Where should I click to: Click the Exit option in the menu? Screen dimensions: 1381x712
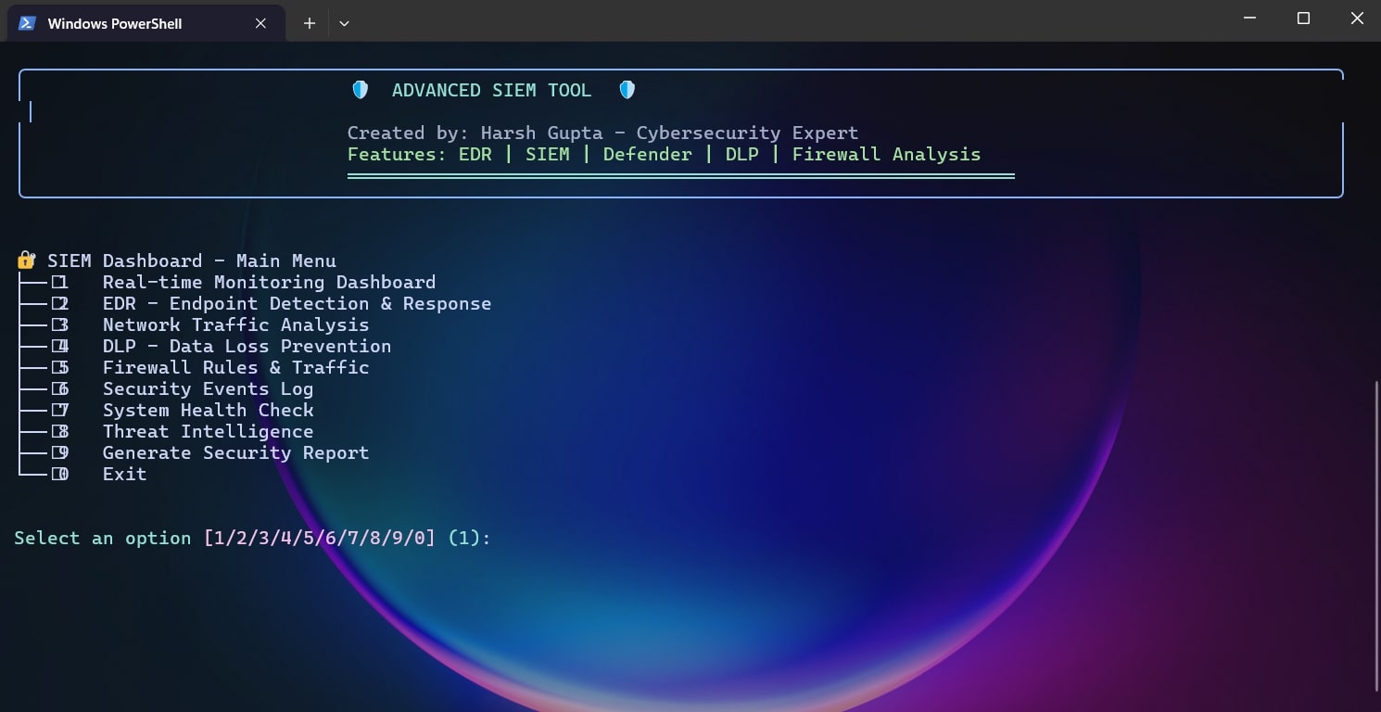tap(125, 474)
